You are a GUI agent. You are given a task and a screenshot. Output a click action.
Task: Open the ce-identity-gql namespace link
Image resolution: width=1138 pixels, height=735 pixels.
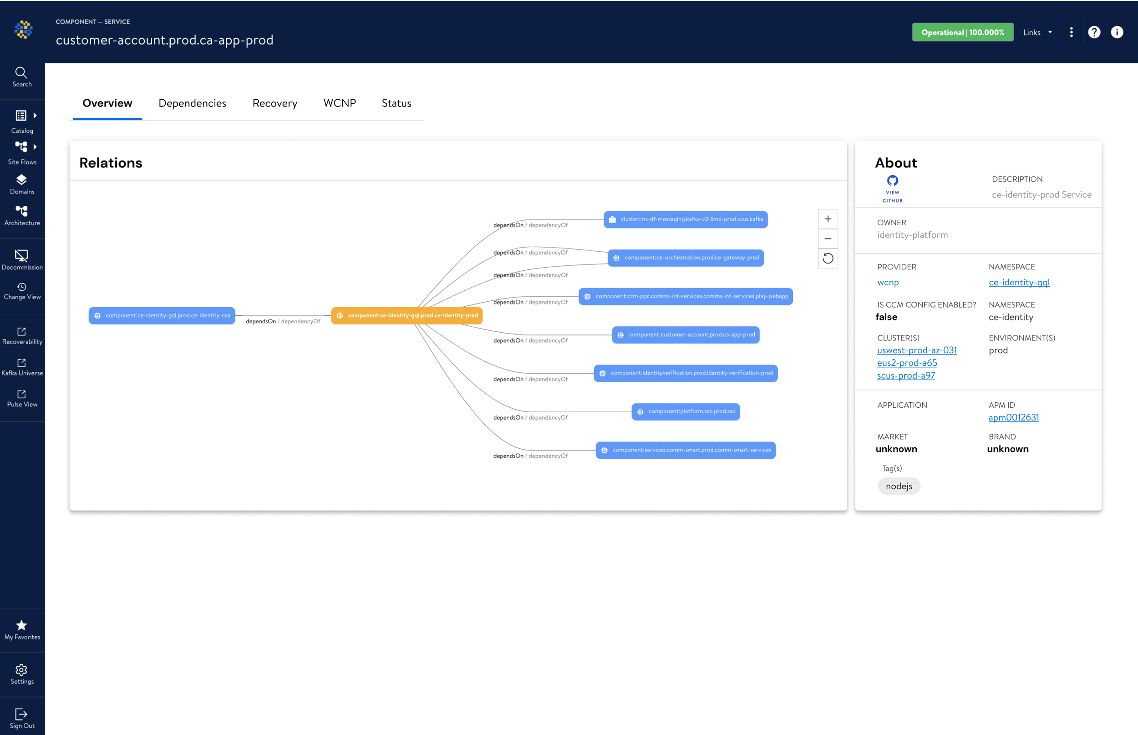pyautogui.click(x=1019, y=283)
